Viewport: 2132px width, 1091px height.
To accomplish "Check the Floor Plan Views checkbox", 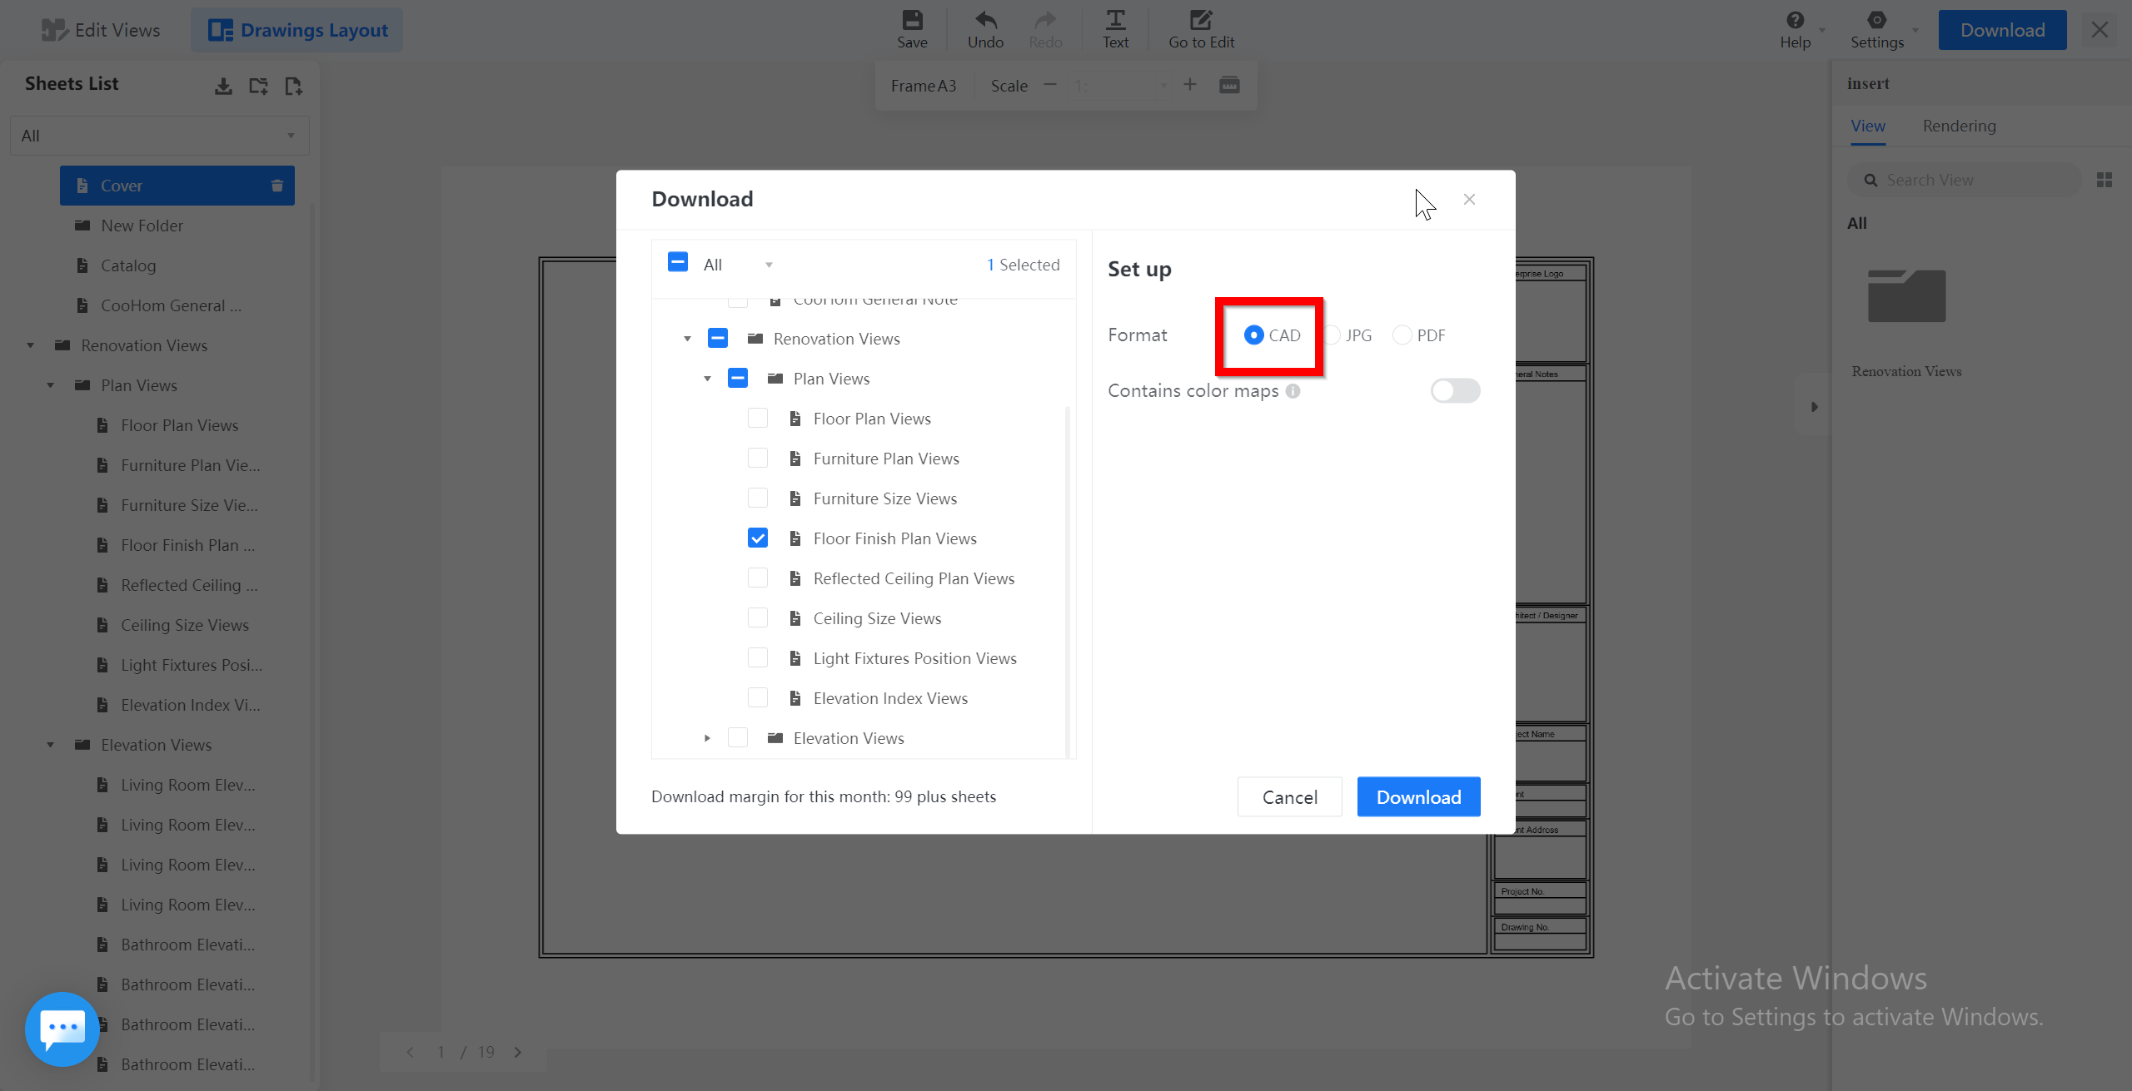I will pos(758,419).
